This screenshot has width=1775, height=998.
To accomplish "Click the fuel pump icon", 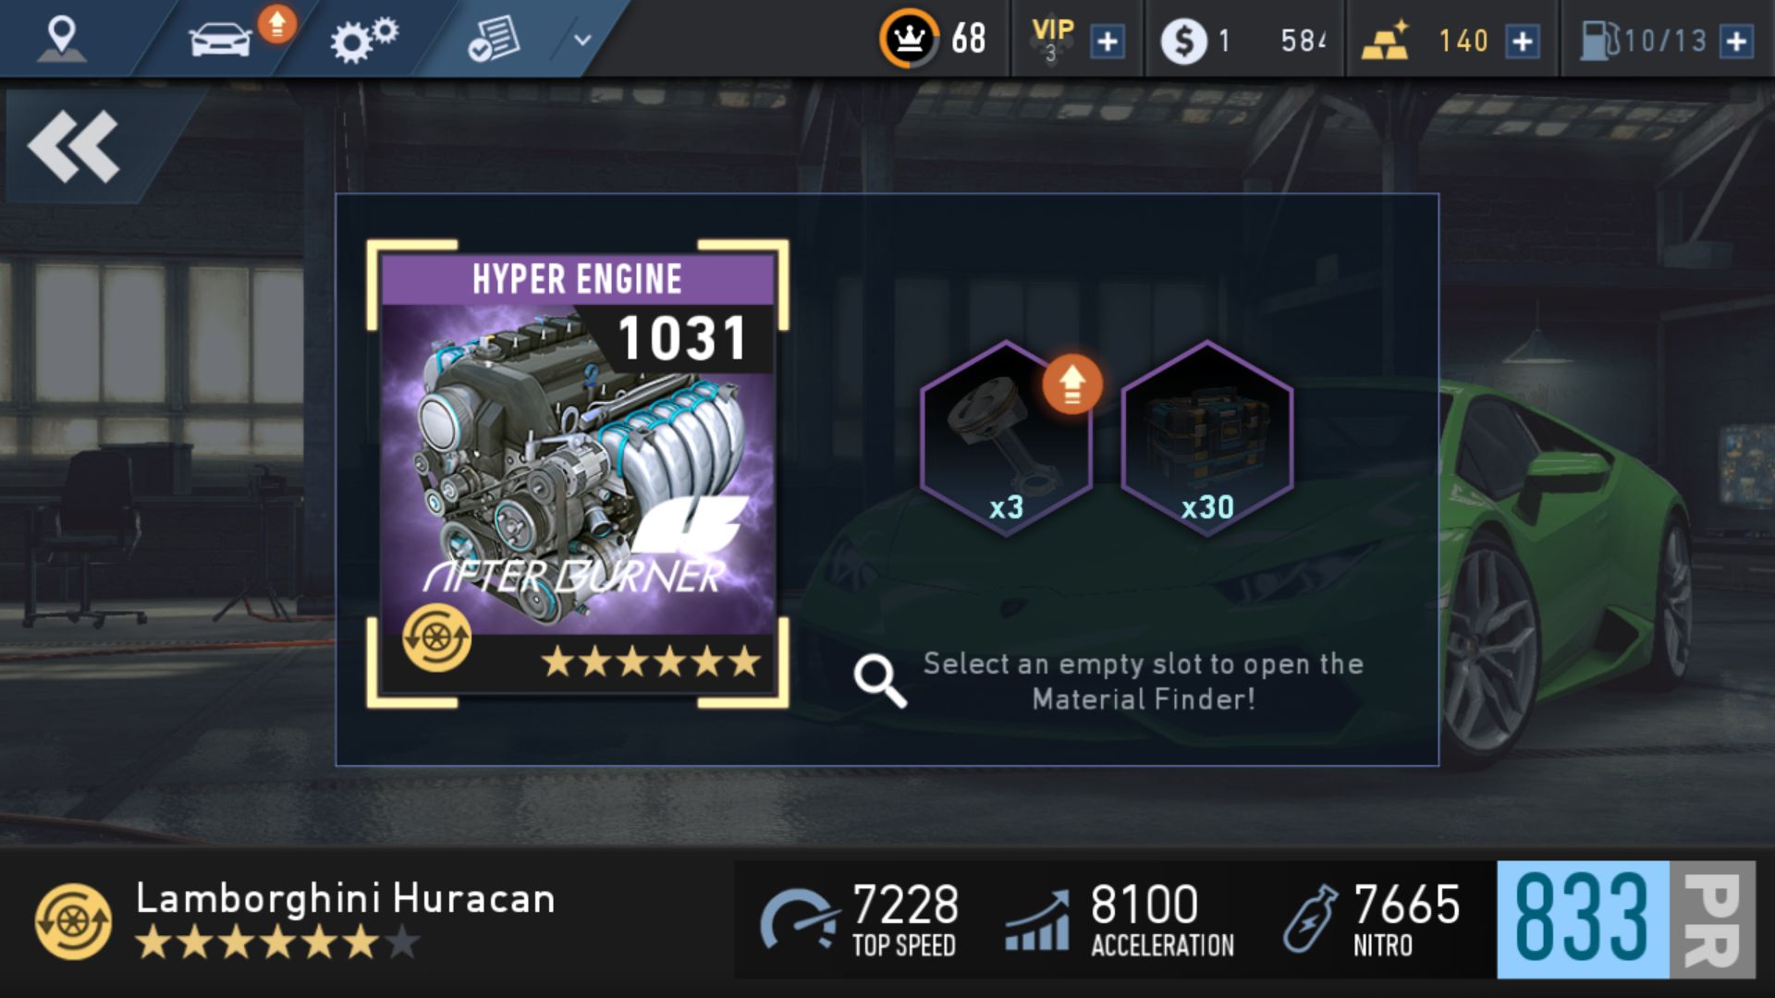I will coord(1598,41).
